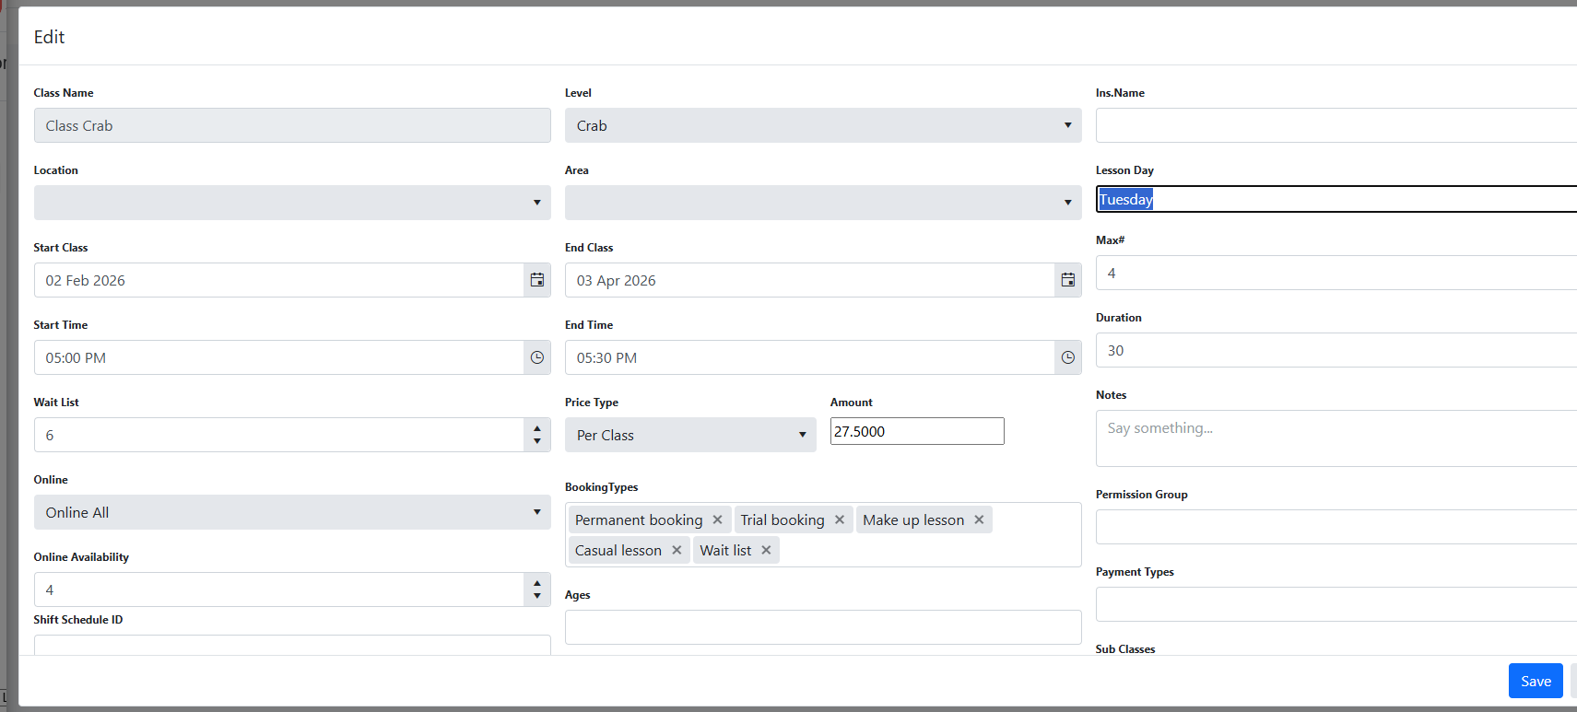
Task: Open the Location dropdown
Action: pyautogui.click(x=291, y=203)
